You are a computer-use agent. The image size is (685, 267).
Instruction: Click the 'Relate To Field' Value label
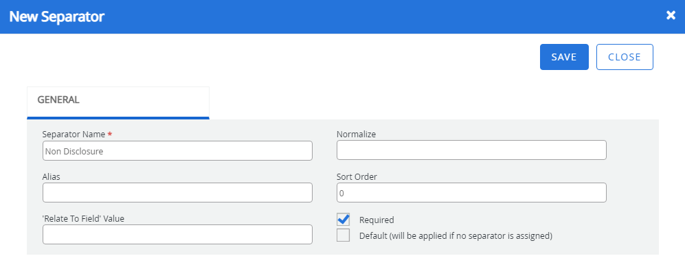pyautogui.click(x=83, y=218)
